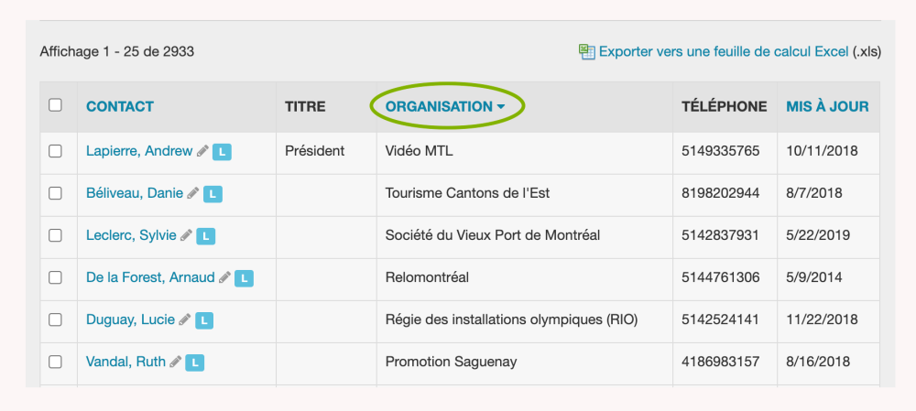Check the box for Lapierre, Andrew's row
The height and width of the screenshot is (411, 916).
55,151
